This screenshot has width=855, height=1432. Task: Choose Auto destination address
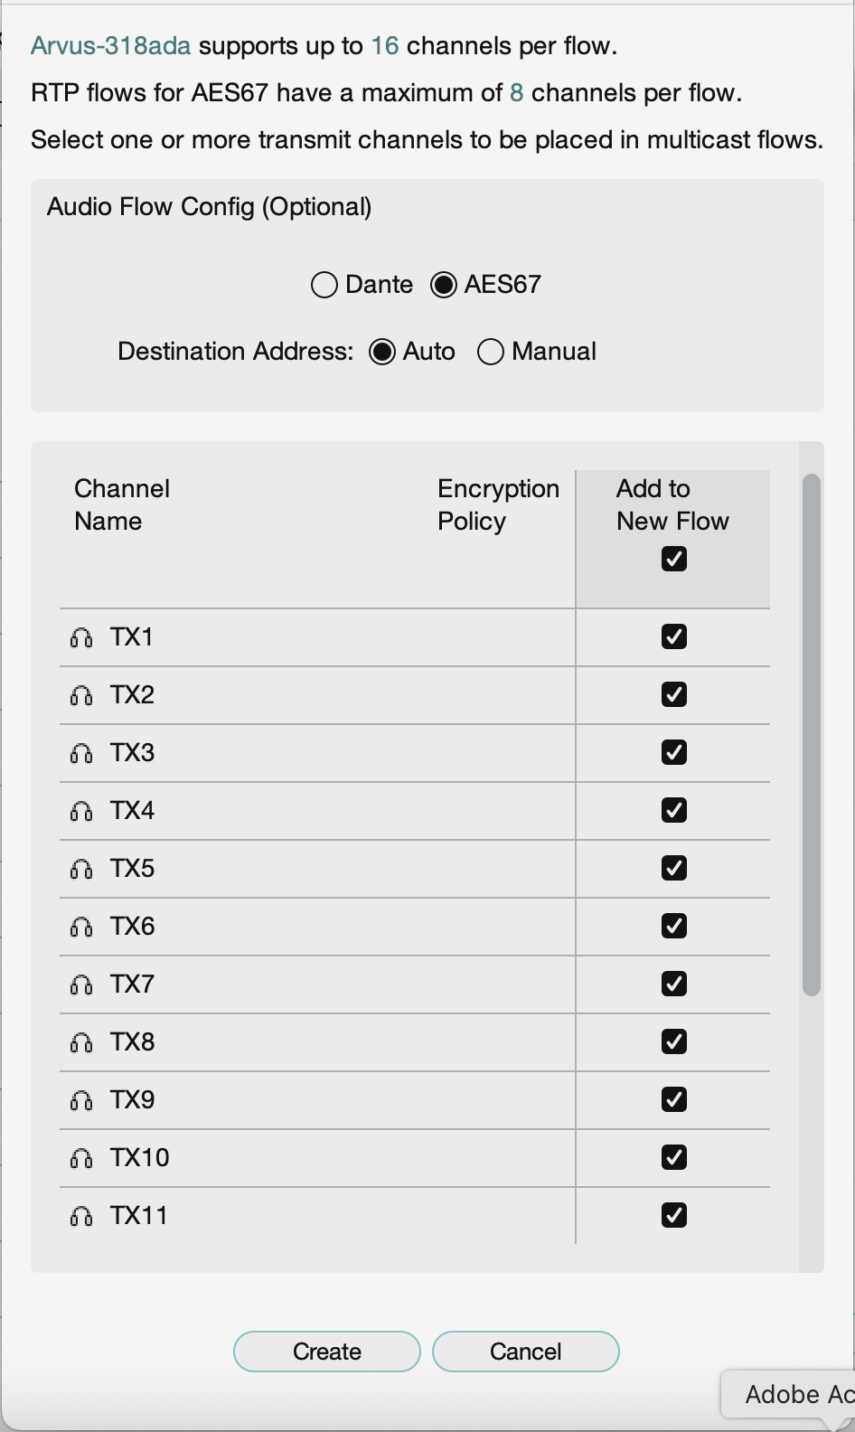[x=382, y=352]
